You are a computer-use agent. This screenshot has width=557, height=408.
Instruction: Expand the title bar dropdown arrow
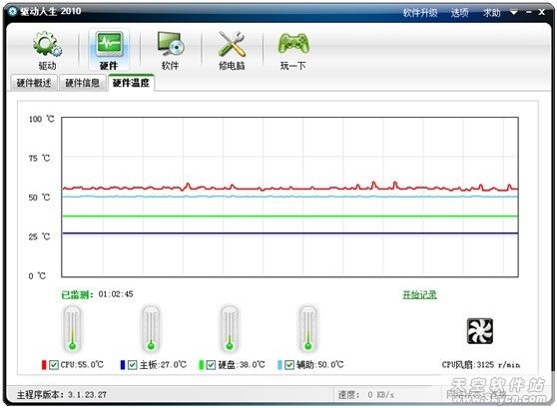[x=514, y=12]
